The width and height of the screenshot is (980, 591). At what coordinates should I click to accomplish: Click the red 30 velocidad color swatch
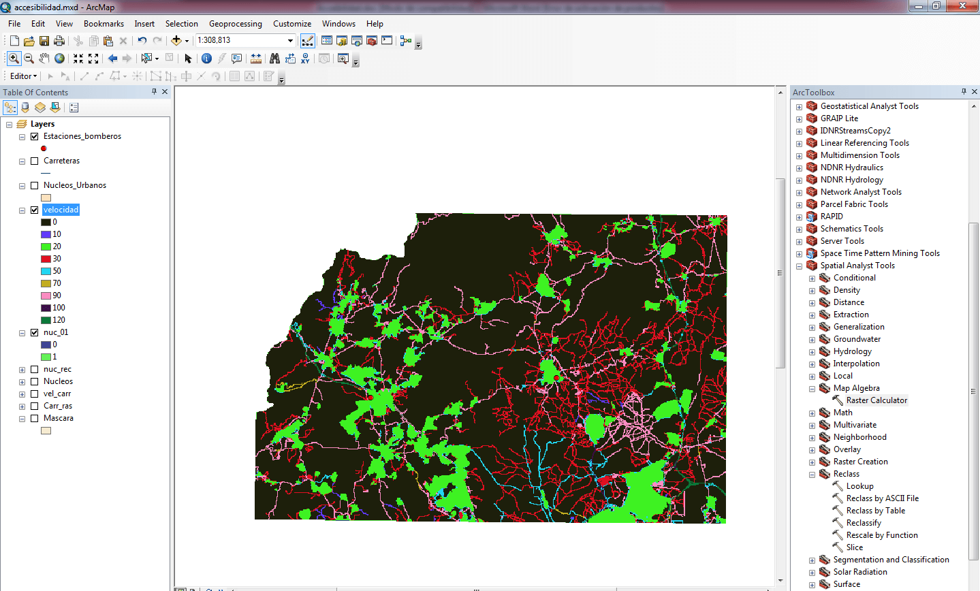coord(46,259)
